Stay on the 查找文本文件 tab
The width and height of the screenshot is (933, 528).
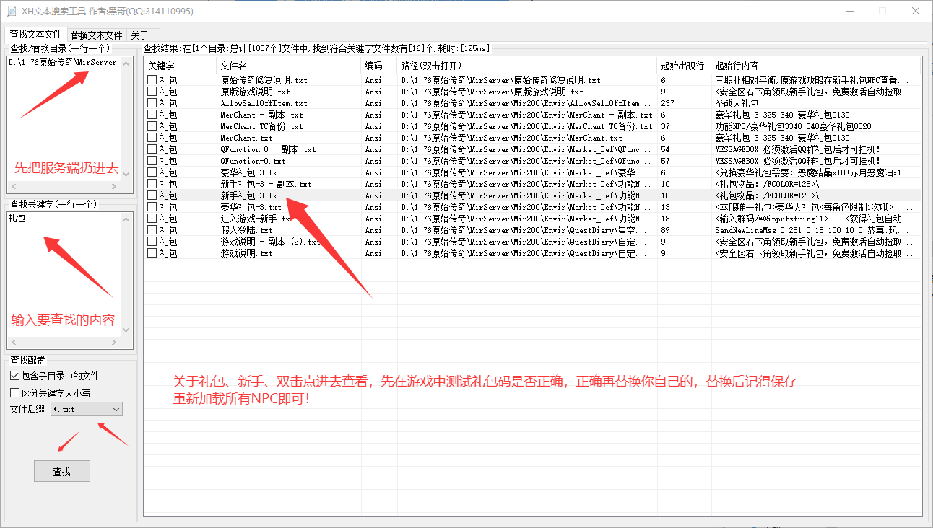click(35, 34)
